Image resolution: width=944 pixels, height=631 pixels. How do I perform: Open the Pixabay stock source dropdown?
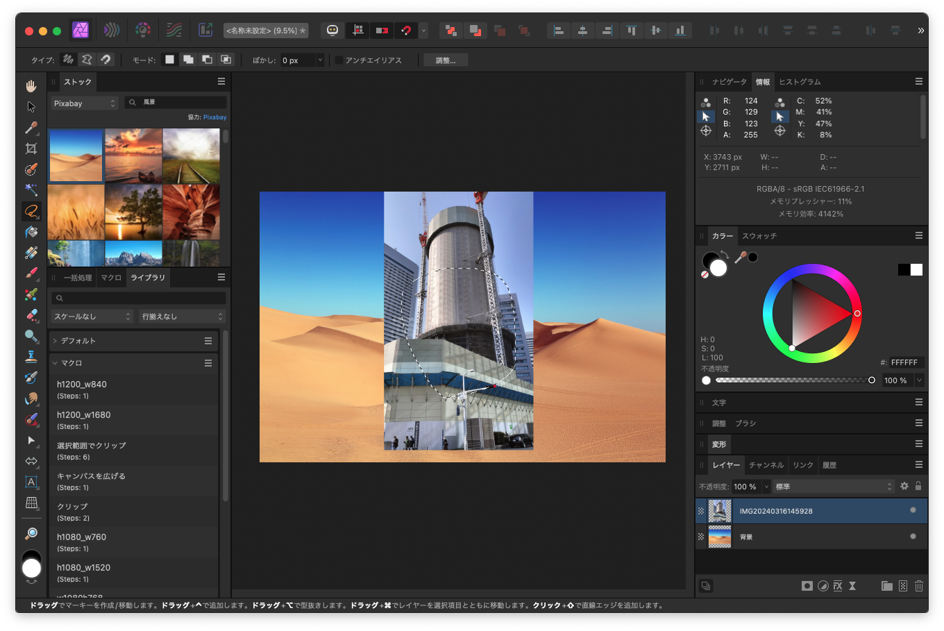pyautogui.click(x=85, y=103)
